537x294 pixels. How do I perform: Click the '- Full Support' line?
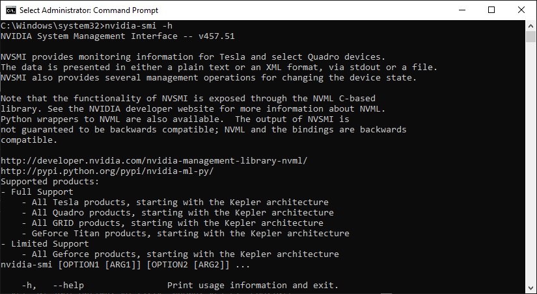pyautogui.click(x=37, y=192)
